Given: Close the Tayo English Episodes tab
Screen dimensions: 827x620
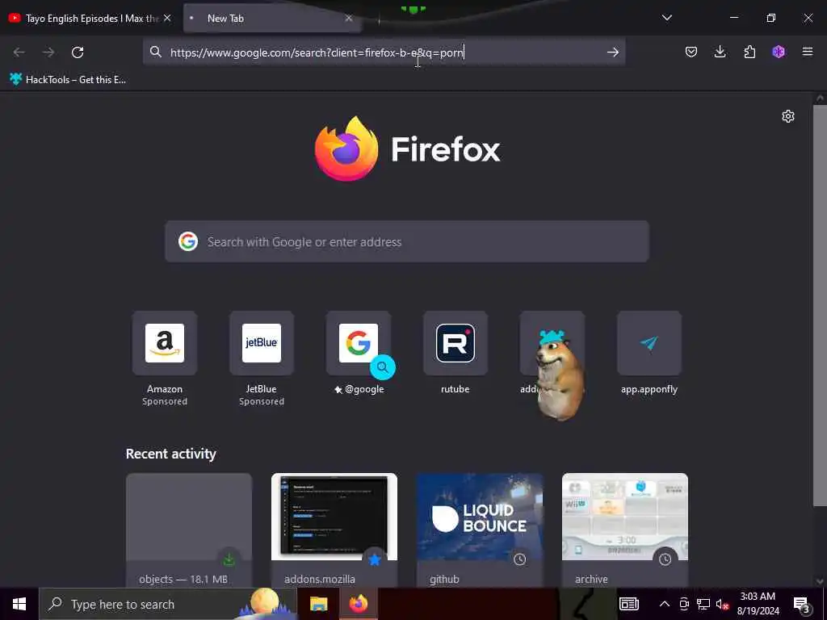Looking at the screenshot, I should (167, 18).
